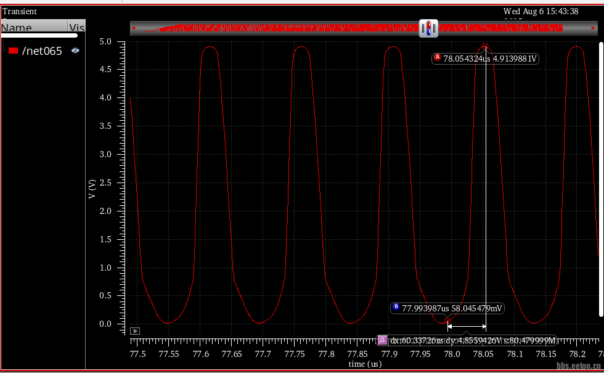Click the date stamp Wed Aug 6 15:43:38
Screen dimensions: 604x373
541,11
